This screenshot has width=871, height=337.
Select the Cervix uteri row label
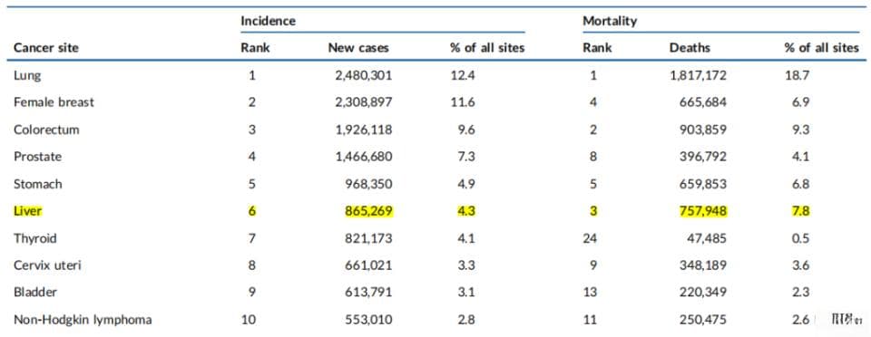(x=48, y=265)
